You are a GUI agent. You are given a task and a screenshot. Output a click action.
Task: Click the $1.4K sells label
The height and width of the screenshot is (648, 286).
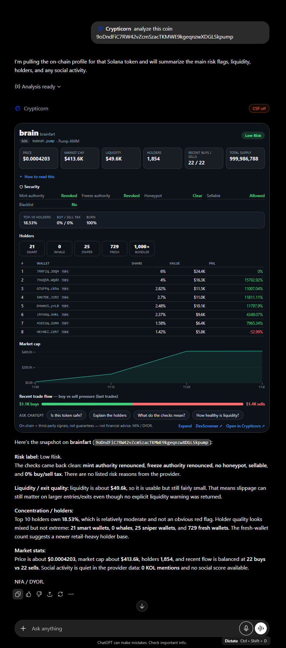click(x=255, y=404)
